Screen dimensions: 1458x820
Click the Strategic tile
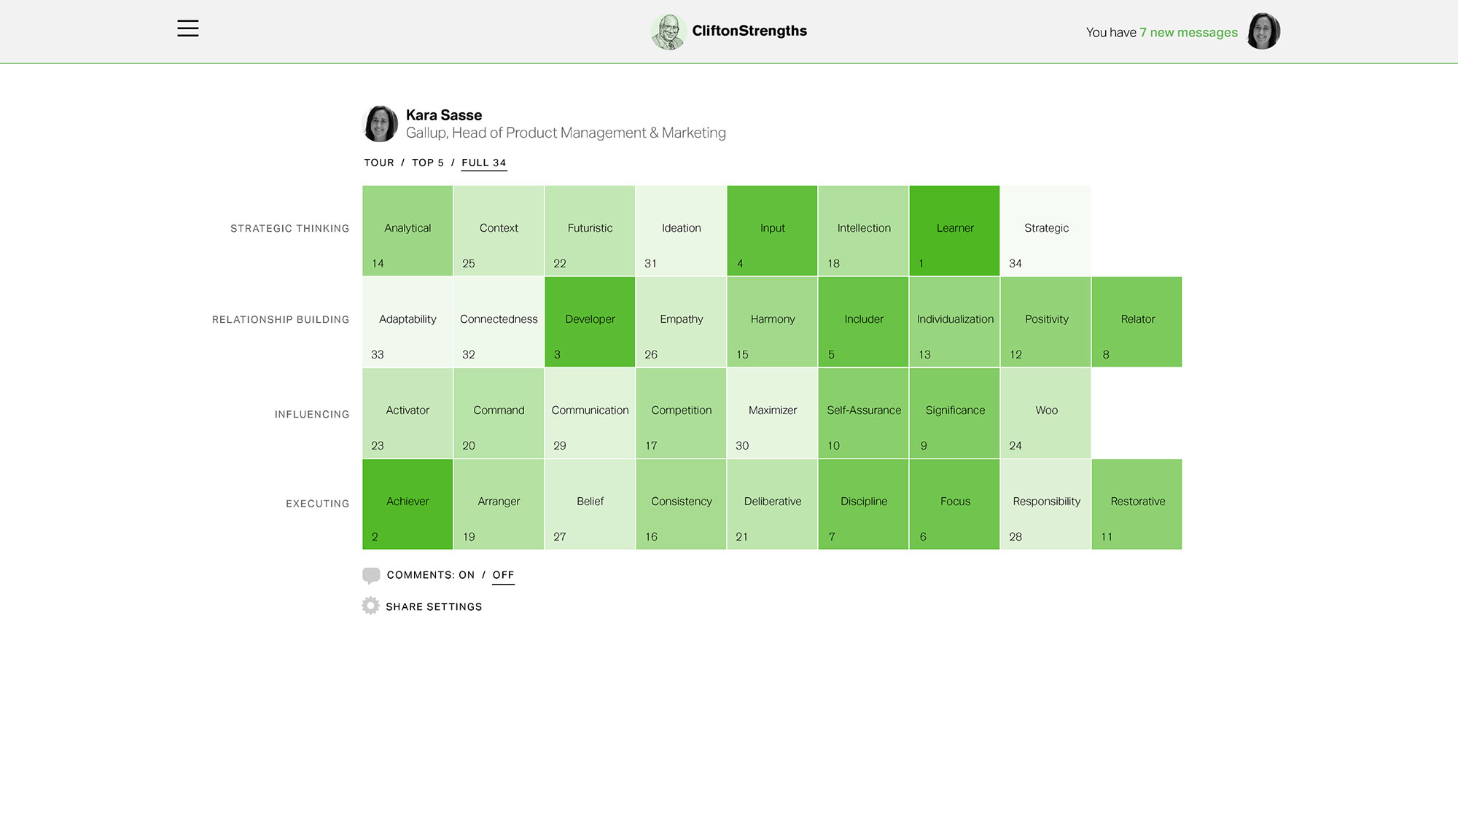[x=1045, y=231]
